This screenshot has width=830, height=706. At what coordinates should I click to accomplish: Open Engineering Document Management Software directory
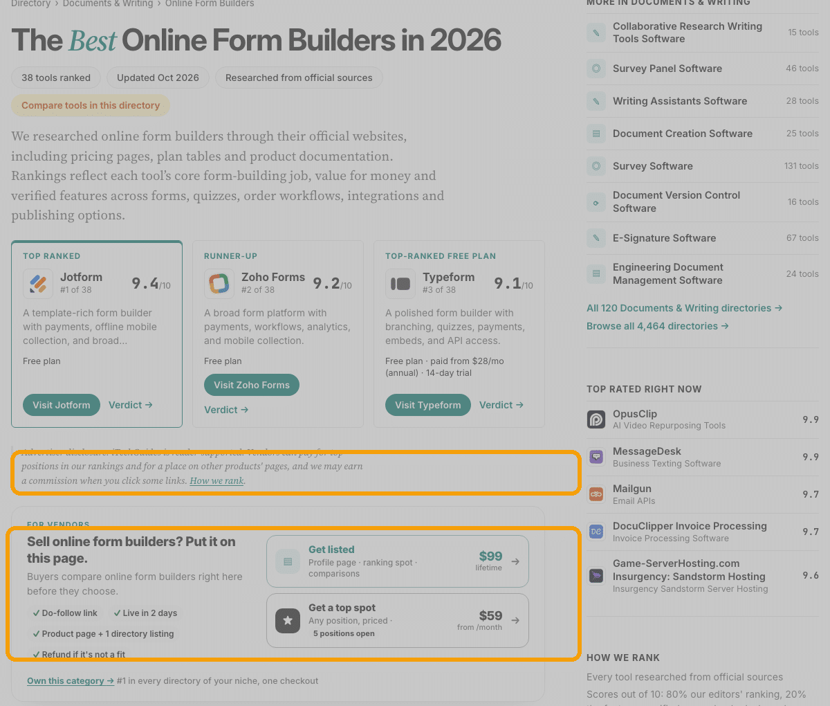(x=703, y=274)
